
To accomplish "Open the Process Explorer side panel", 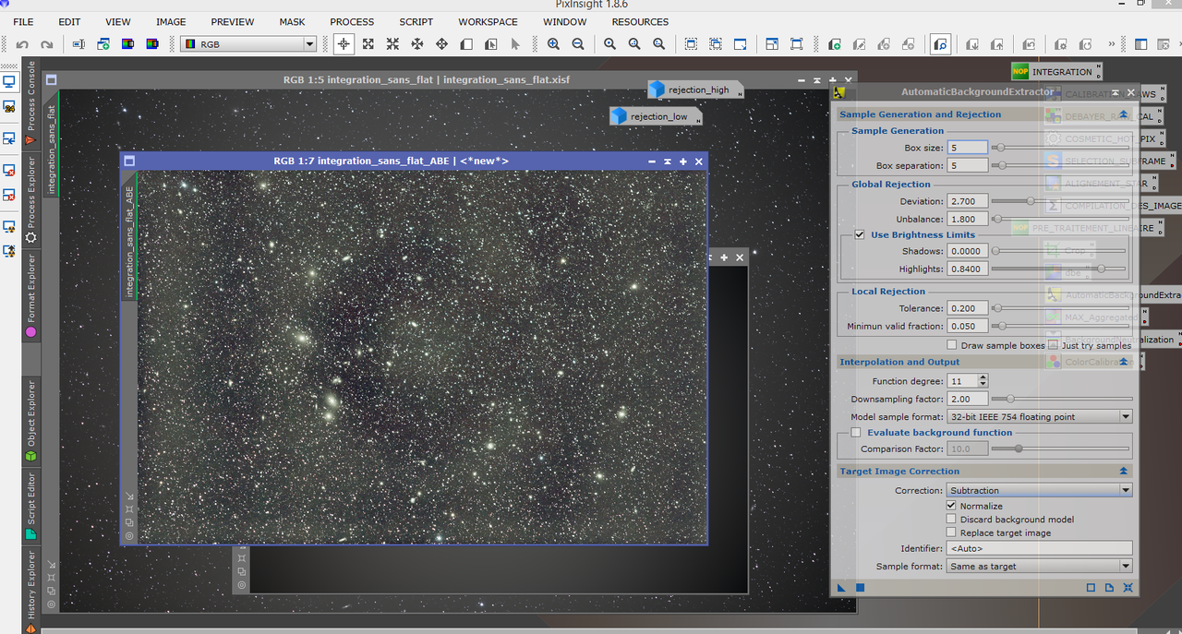I will [x=30, y=199].
